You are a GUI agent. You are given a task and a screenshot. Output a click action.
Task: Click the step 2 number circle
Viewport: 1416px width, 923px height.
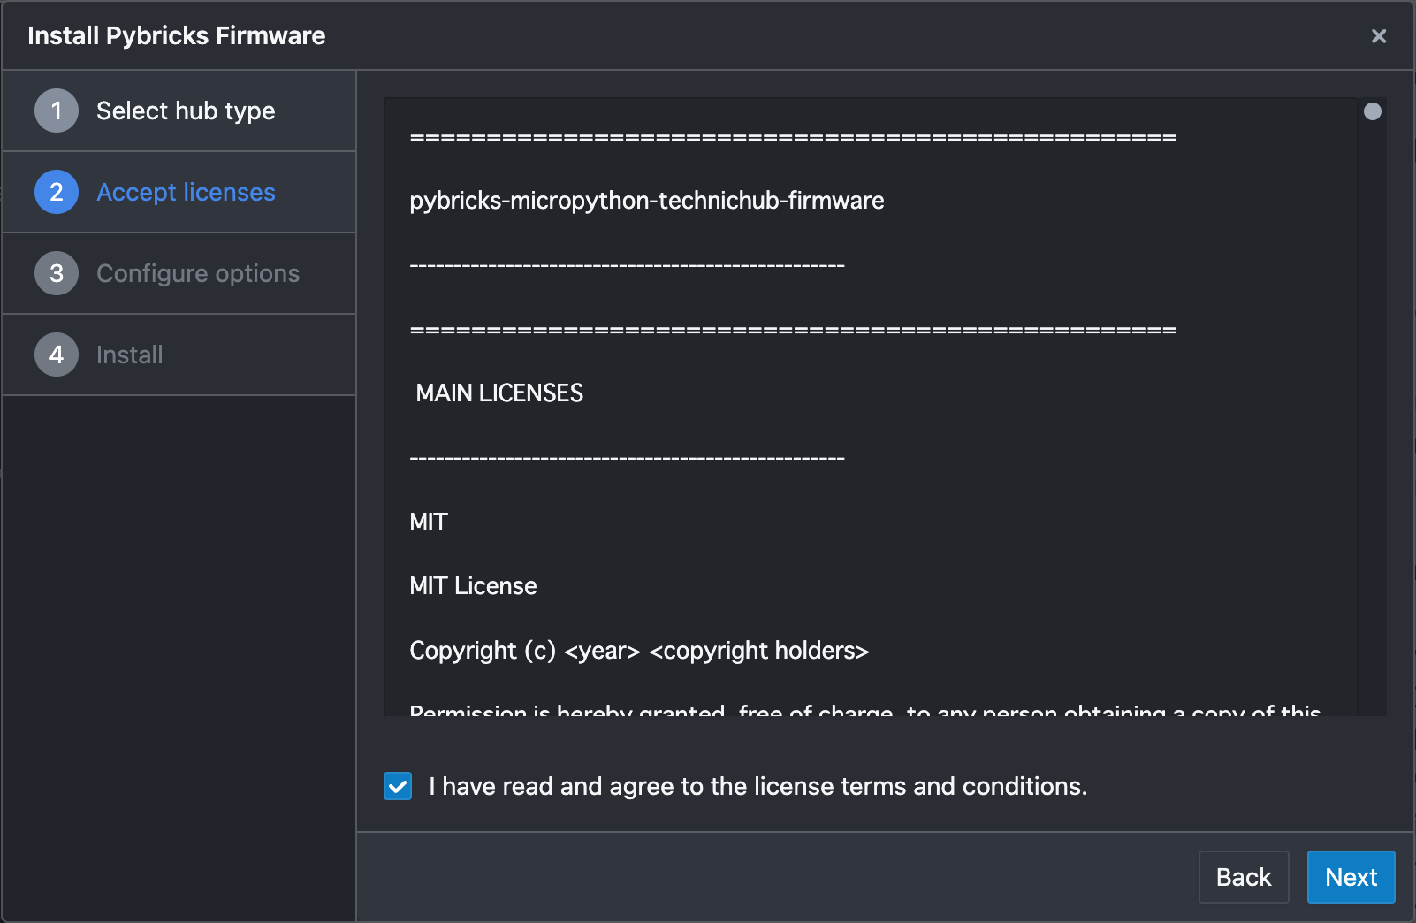(x=57, y=192)
